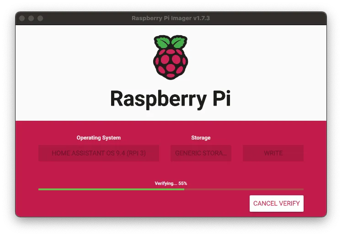The height and width of the screenshot is (236, 342).
Task: Open the Generic Storage device selector
Action: [x=201, y=153]
